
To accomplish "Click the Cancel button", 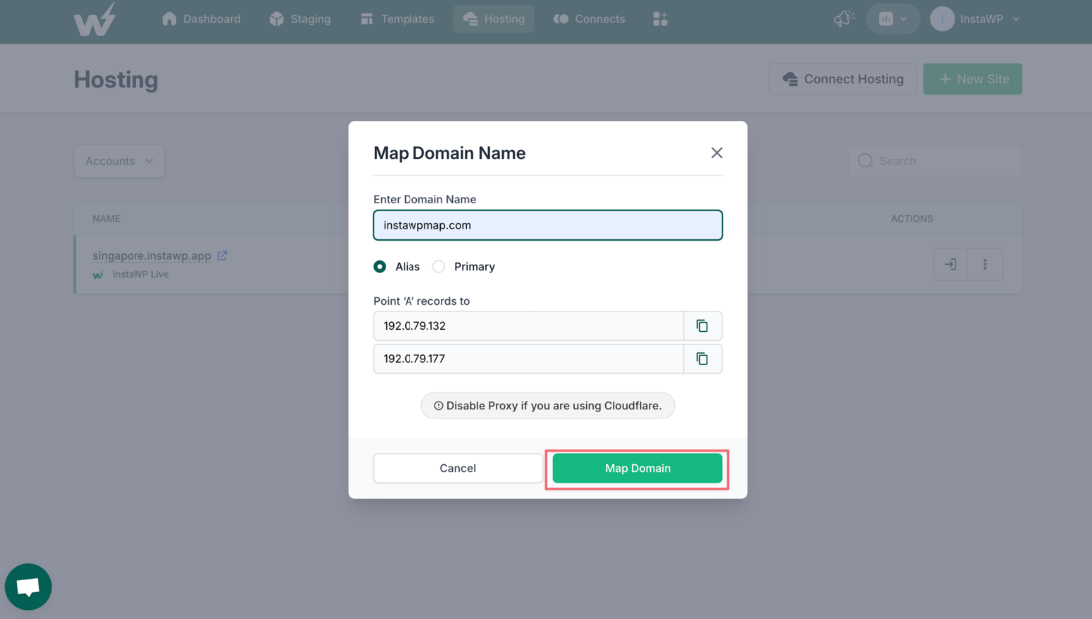I will coord(457,468).
